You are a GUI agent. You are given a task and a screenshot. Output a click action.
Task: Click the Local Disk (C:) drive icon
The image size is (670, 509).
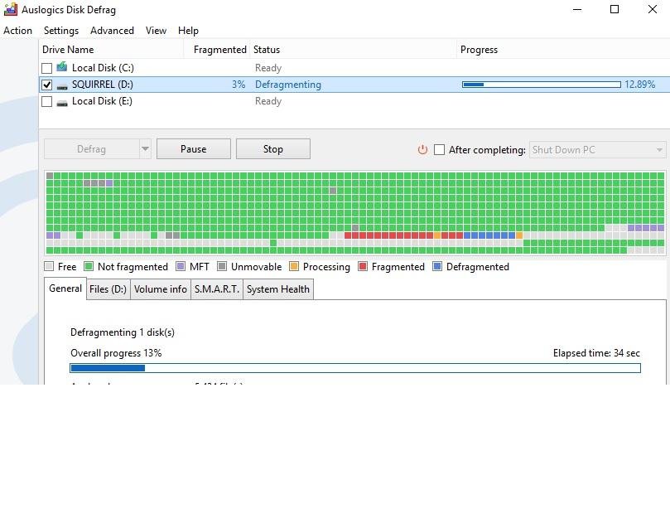tap(62, 66)
